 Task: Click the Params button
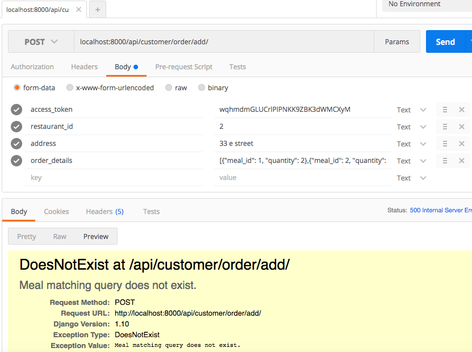(396, 41)
